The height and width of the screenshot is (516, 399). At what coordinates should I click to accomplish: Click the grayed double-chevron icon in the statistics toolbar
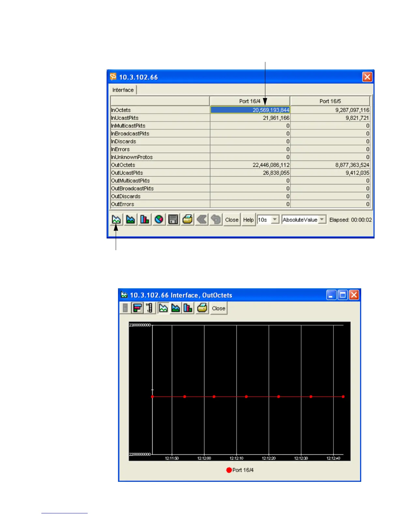[202, 220]
